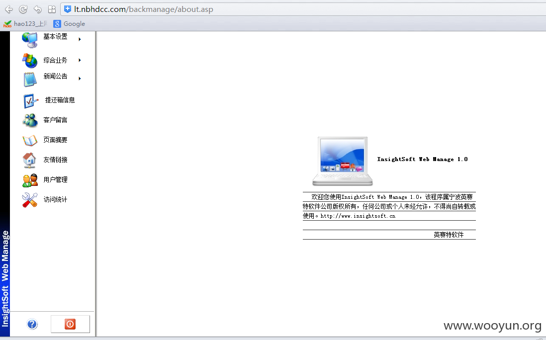Open the 客户留言 menu item
This screenshot has width=546, height=340.
(x=55, y=120)
